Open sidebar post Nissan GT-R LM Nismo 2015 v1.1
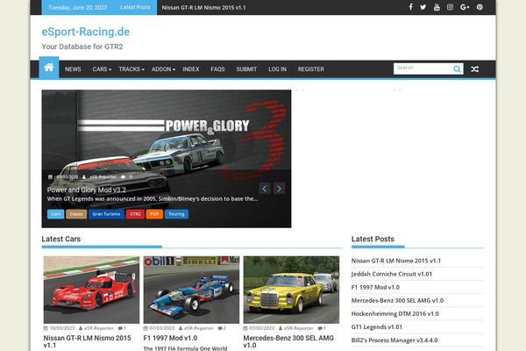 click(396, 261)
